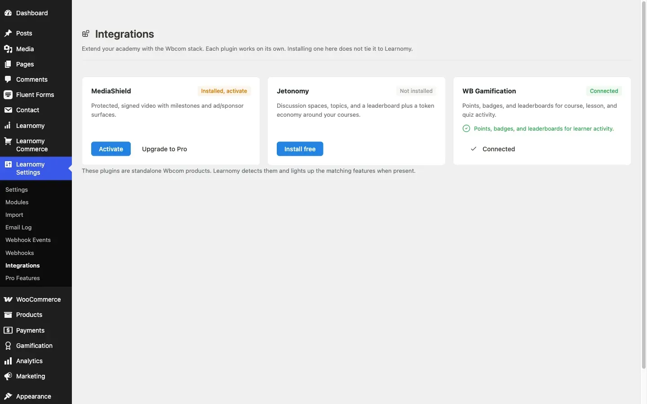This screenshot has height=404, width=647.
Task: Open the Modules submenu link
Action: (17, 202)
